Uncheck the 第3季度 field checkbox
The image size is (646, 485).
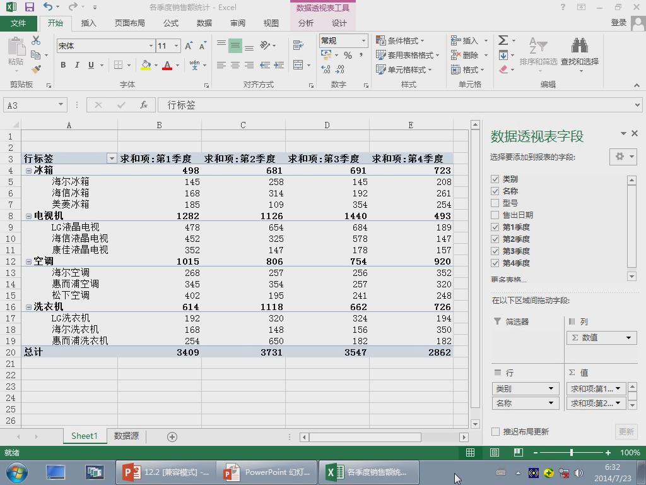[x=495, y=251]
